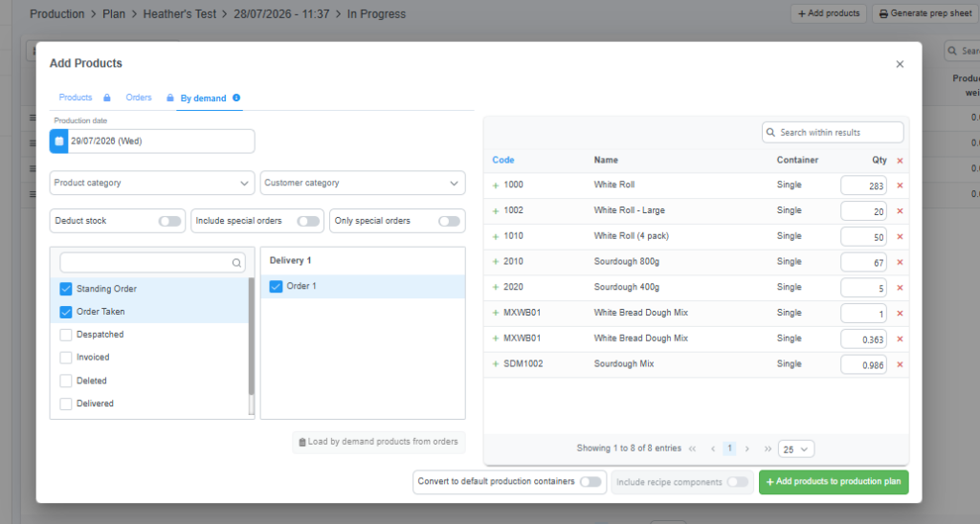This screenshot has width=980, height=524.
Task: Go to first page of results
Action: [693, 449]
